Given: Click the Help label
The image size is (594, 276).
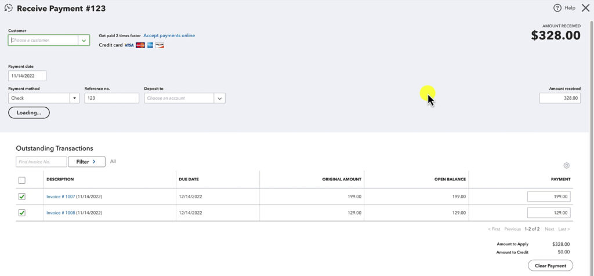Looking at the screenshot, I should (x=570, y=8).
